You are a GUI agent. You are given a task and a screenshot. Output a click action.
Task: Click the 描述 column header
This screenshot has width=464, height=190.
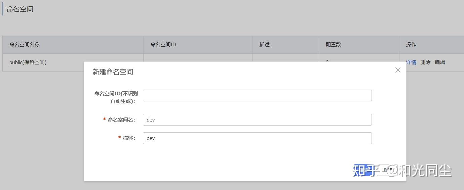pos(286,45)
